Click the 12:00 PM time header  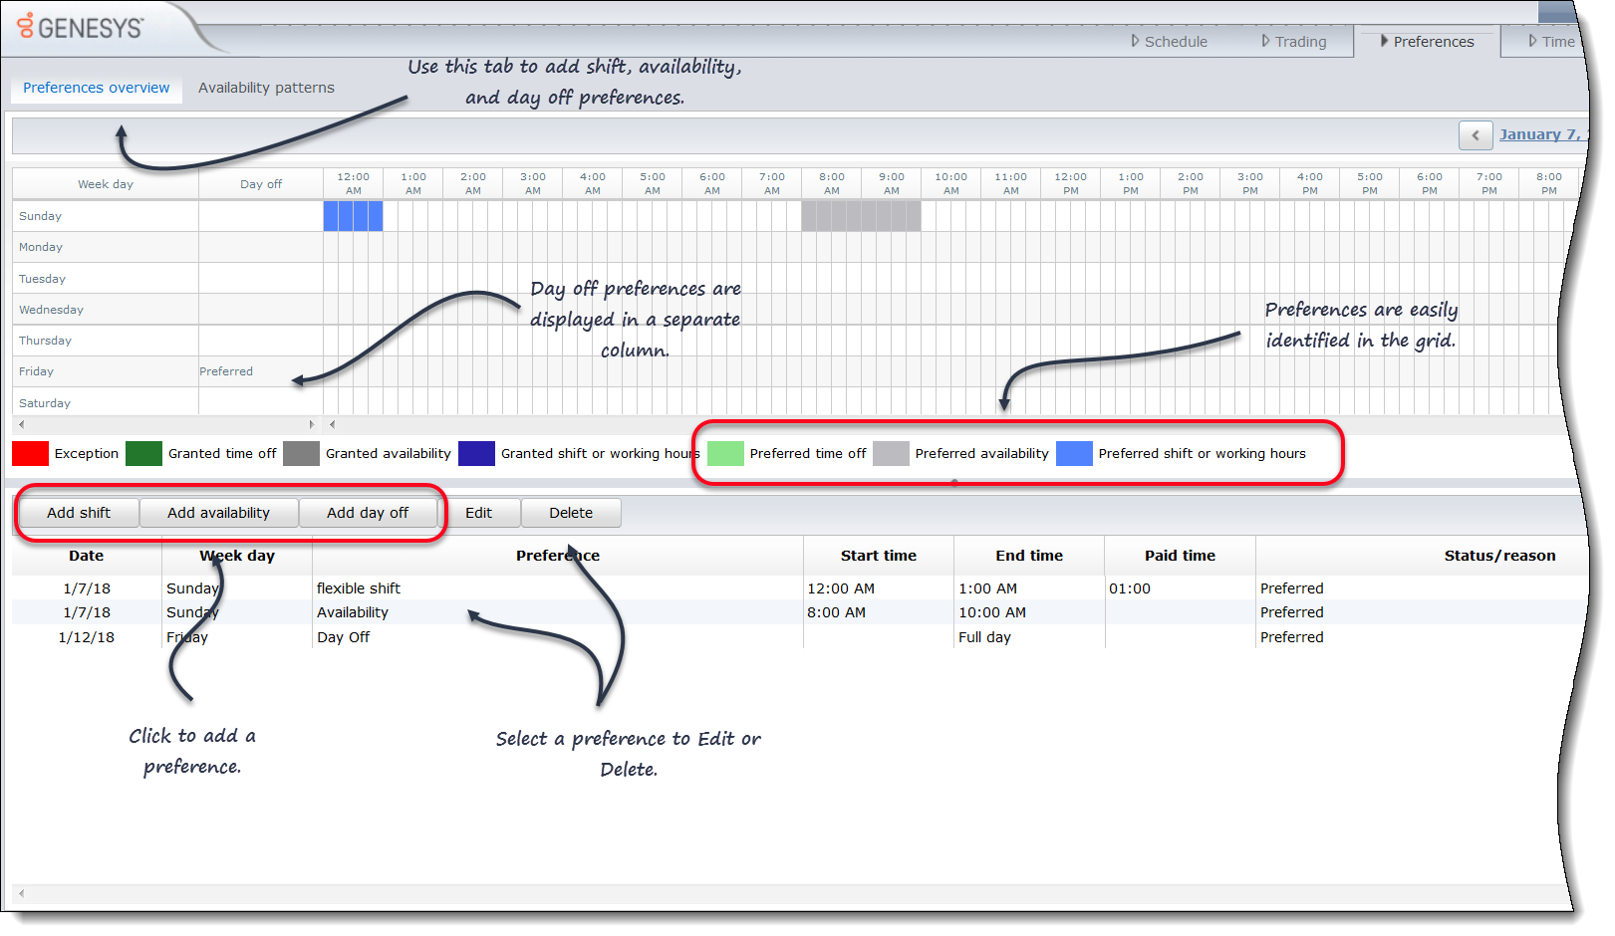click(1071, 183)
